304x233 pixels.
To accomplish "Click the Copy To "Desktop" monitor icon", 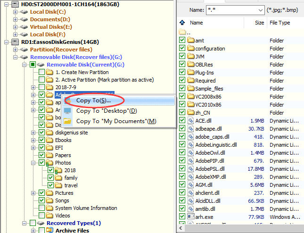I will [x=68, y=111].
